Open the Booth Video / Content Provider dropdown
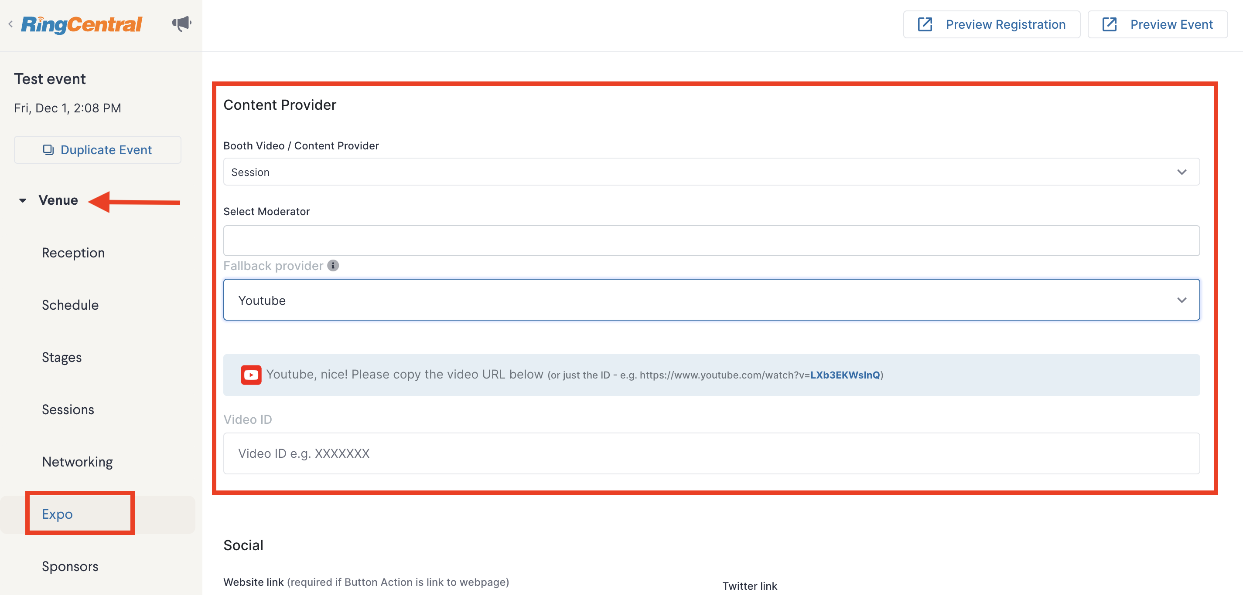Screen dimensions: 1243x595 tap(711, 172)
